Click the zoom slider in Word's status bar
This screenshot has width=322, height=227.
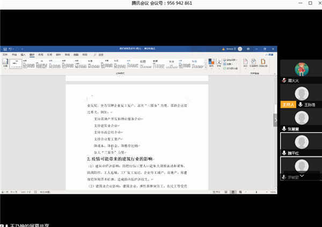[257, 192]
